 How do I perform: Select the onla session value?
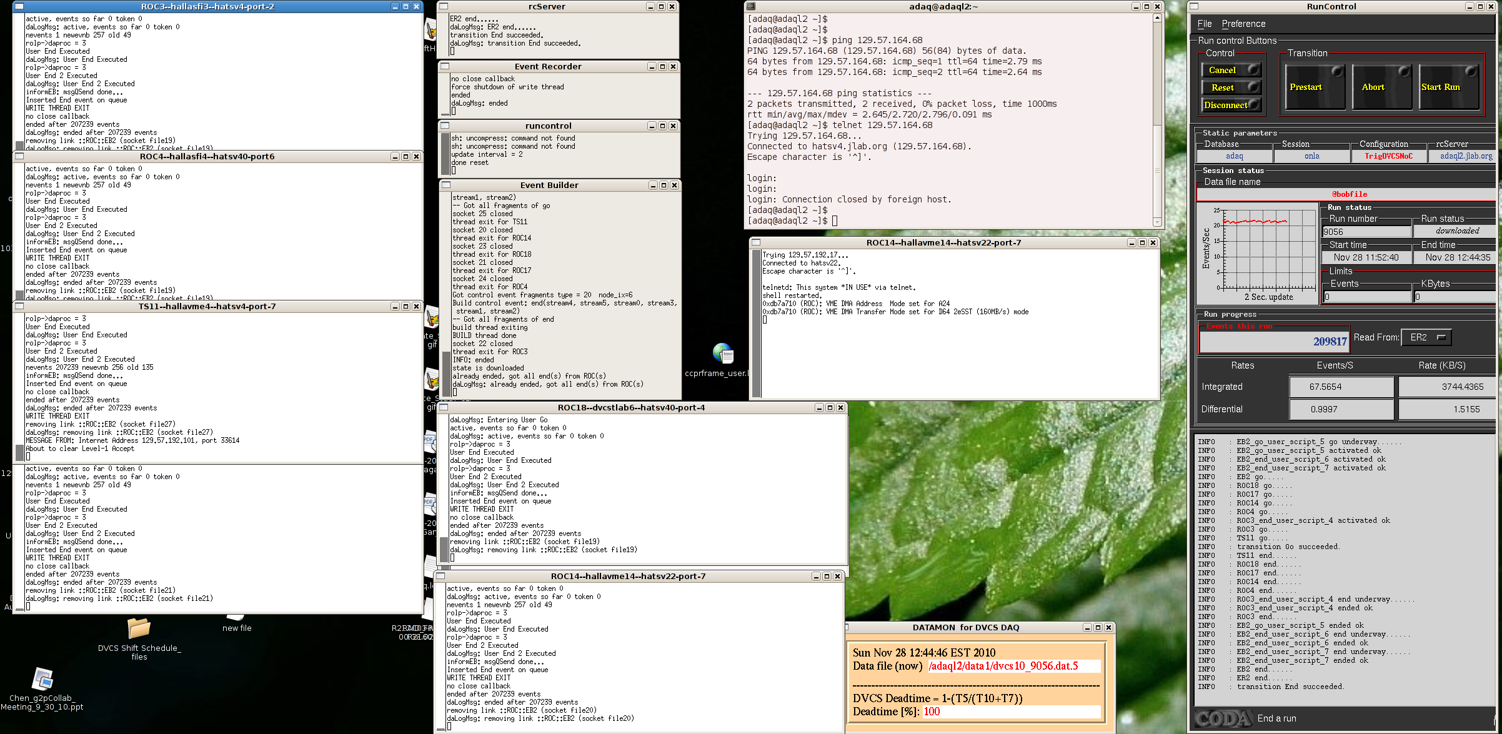pyautogui.click(x=1312, y=156)
